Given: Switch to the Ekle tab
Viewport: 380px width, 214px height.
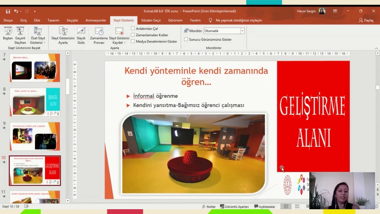Looking at the screenshot, I should 37,20.
